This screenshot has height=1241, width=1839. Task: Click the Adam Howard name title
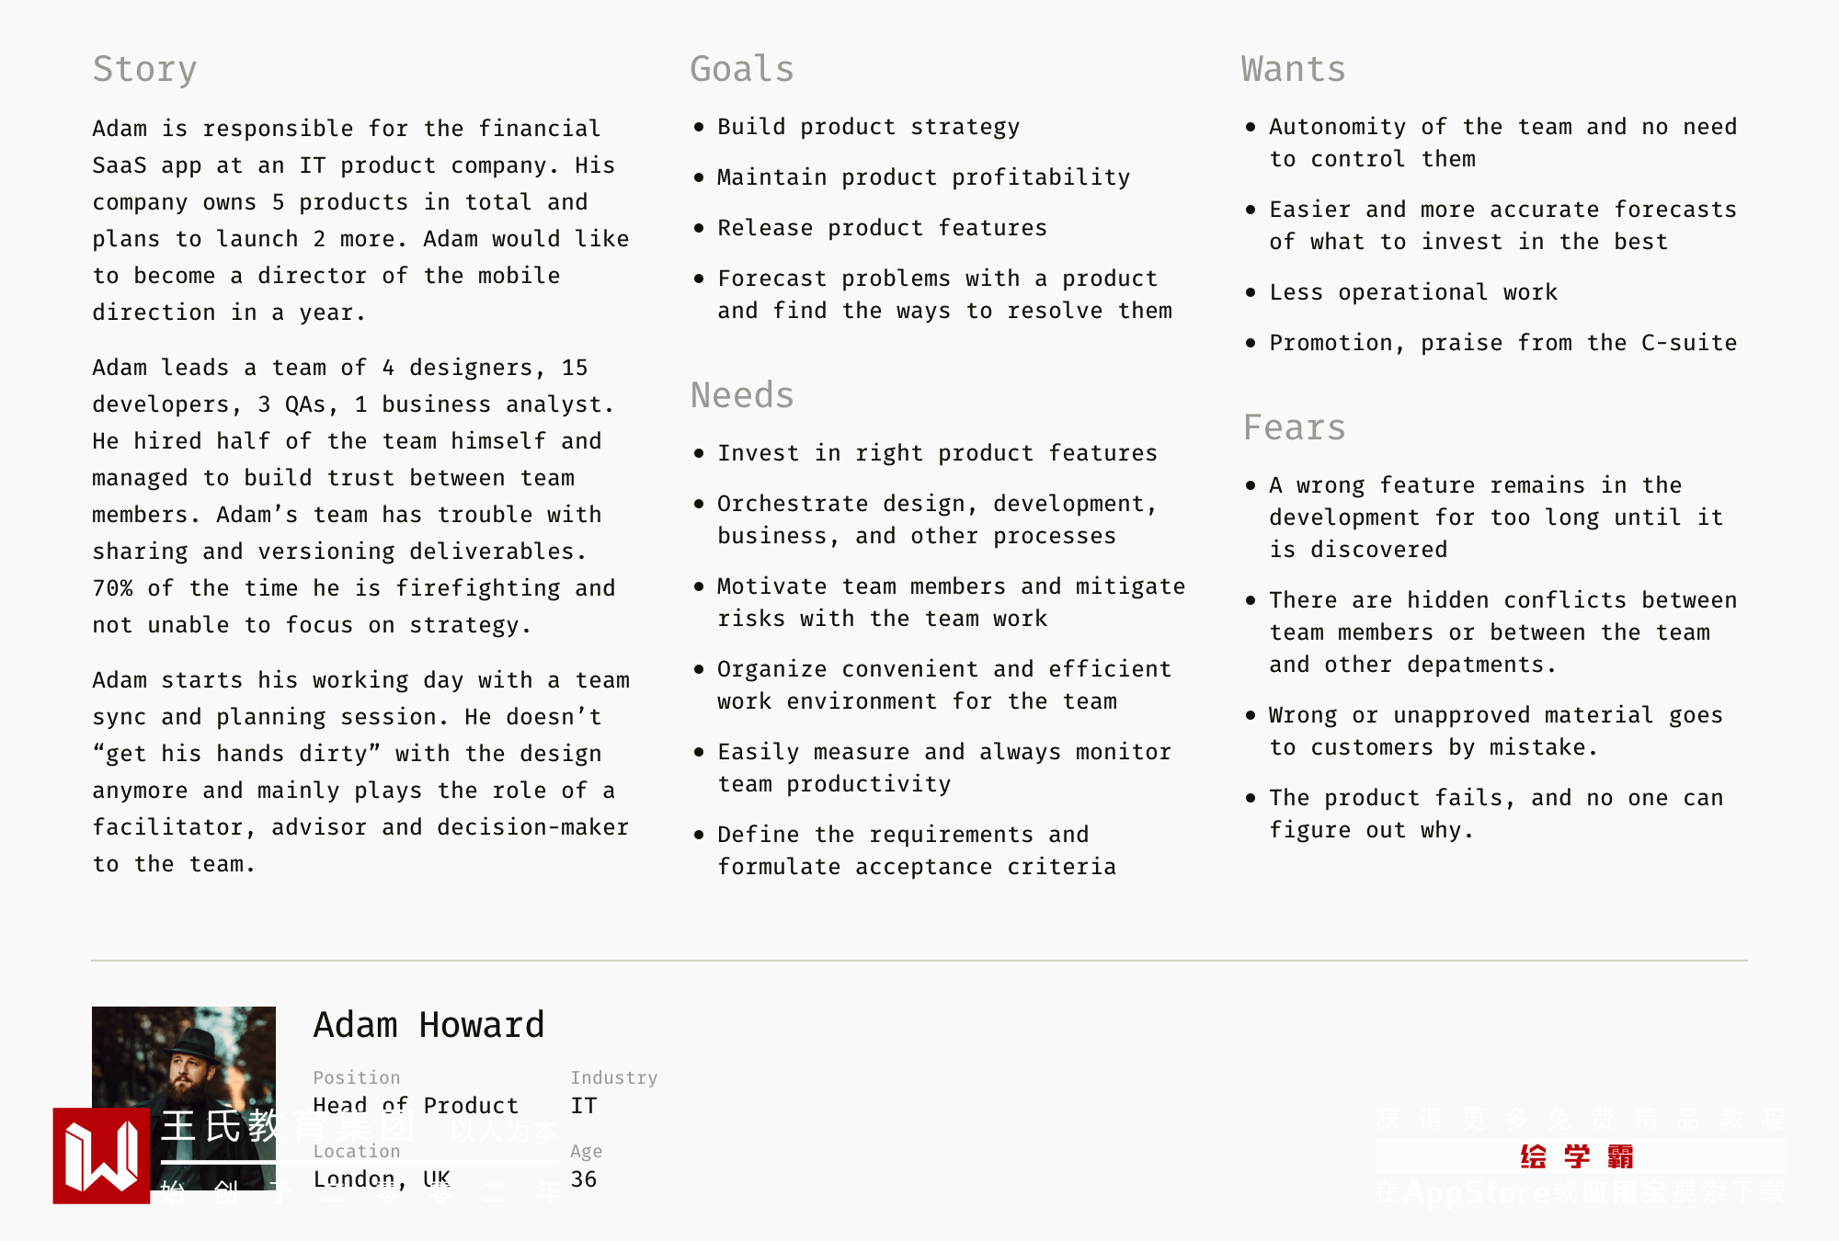(428, 1025)
